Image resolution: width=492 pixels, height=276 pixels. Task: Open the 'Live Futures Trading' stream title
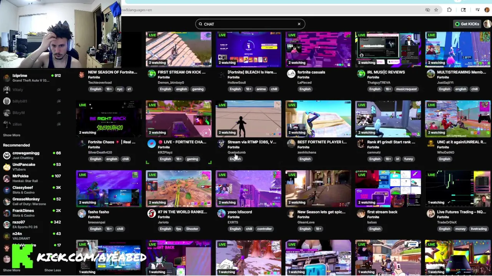click(x=461, y=212)
